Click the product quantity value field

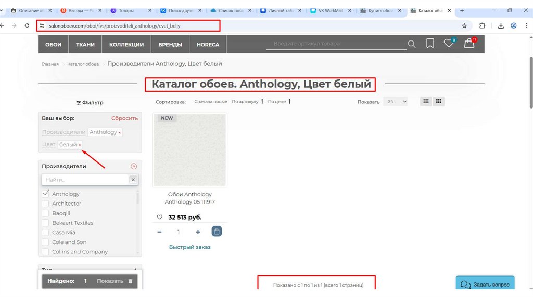(179, 232)
